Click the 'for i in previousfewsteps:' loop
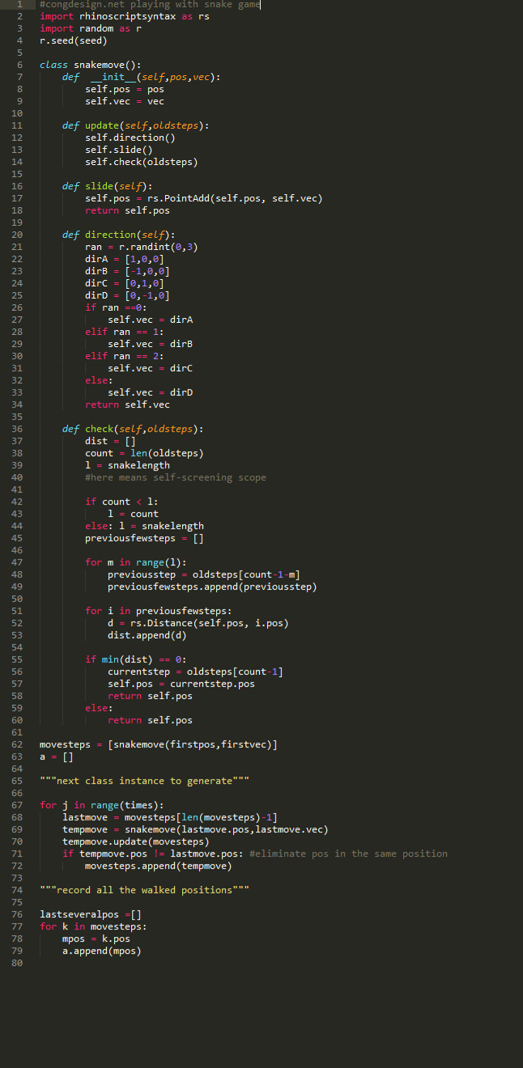523x1068 pixels. pos(159,611)
